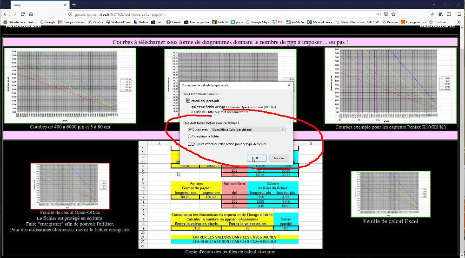
Task: Close the 'Ouverture de calcul-dpi-pccm.ods' dialog
Action: point(289,85)
